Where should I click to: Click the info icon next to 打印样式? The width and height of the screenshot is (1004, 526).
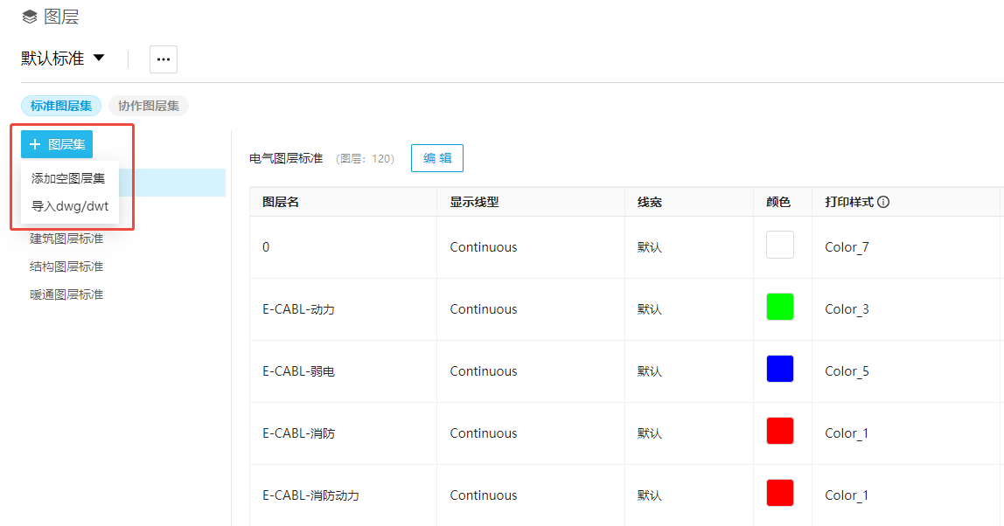[x=883, y=202]
